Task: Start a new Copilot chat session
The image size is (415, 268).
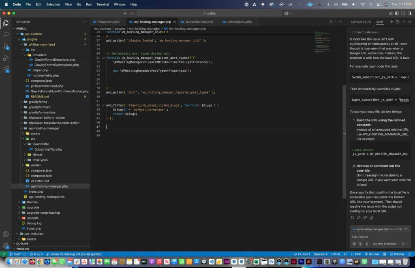Action: pyautogui.click(x=391, y=21)
